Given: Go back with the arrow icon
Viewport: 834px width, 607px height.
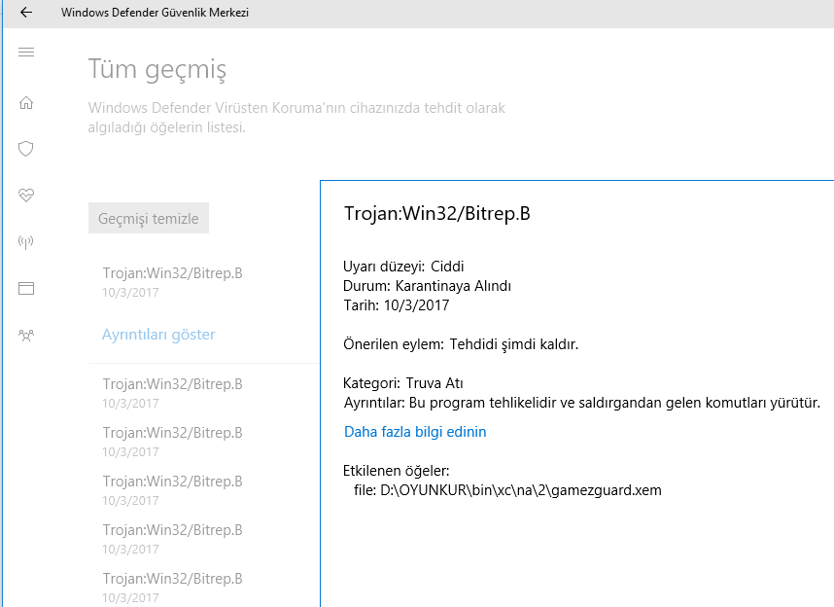Looking at the screenshot, I should point(26,13).
